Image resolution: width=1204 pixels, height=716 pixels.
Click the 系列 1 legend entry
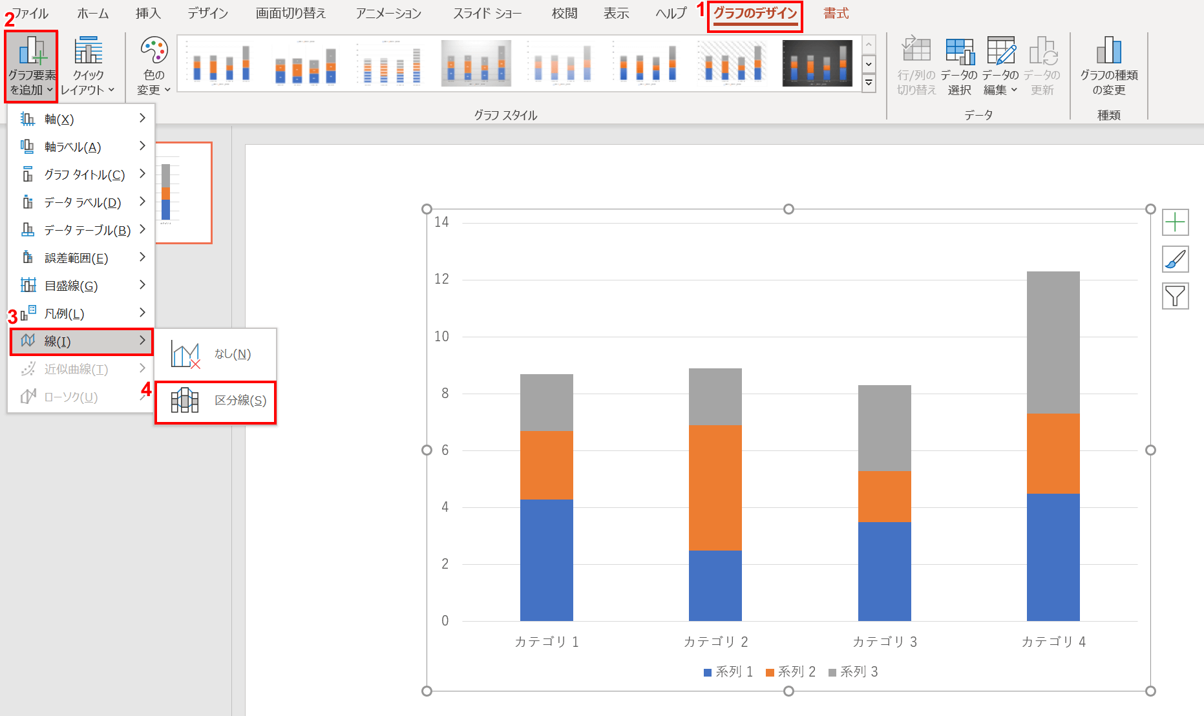[x=728, y=672]
